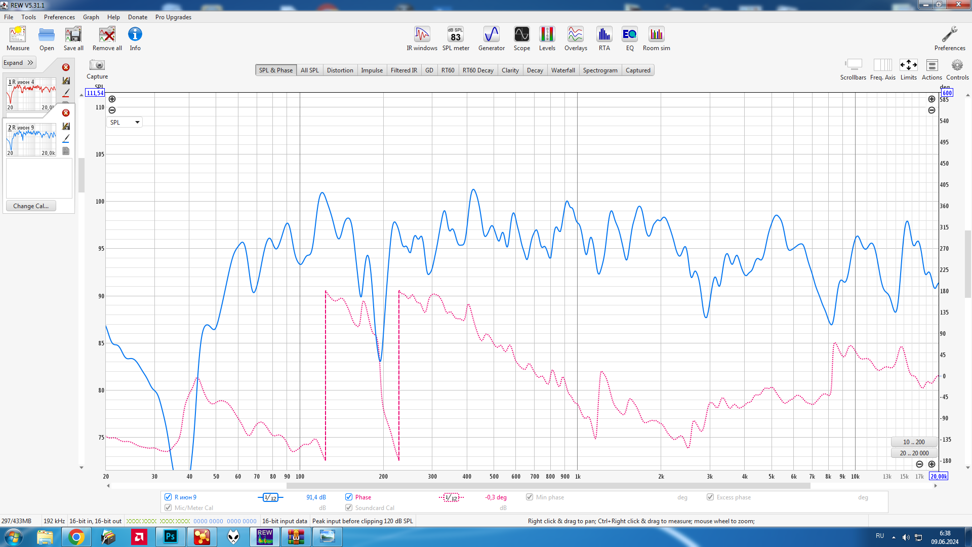
Task: Switch to the Waterfall tab
Action: [x=562, y=70]
